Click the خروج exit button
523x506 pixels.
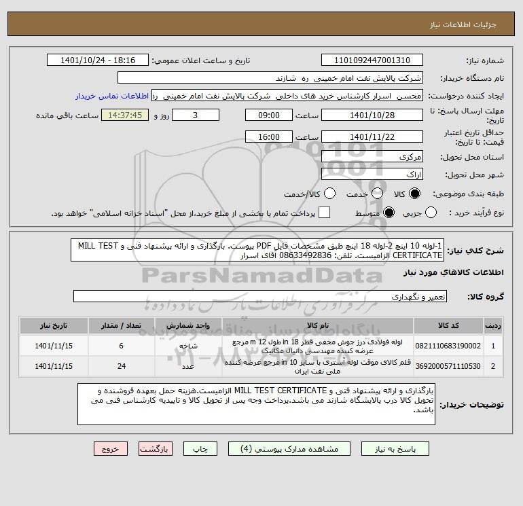(111, 449)
